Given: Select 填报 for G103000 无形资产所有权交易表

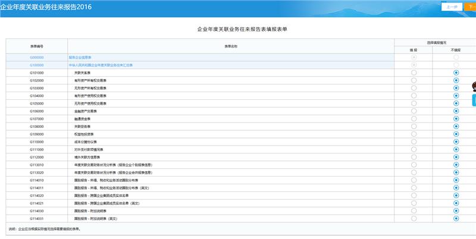Looking at the screenshot, I should click(414, 88).
